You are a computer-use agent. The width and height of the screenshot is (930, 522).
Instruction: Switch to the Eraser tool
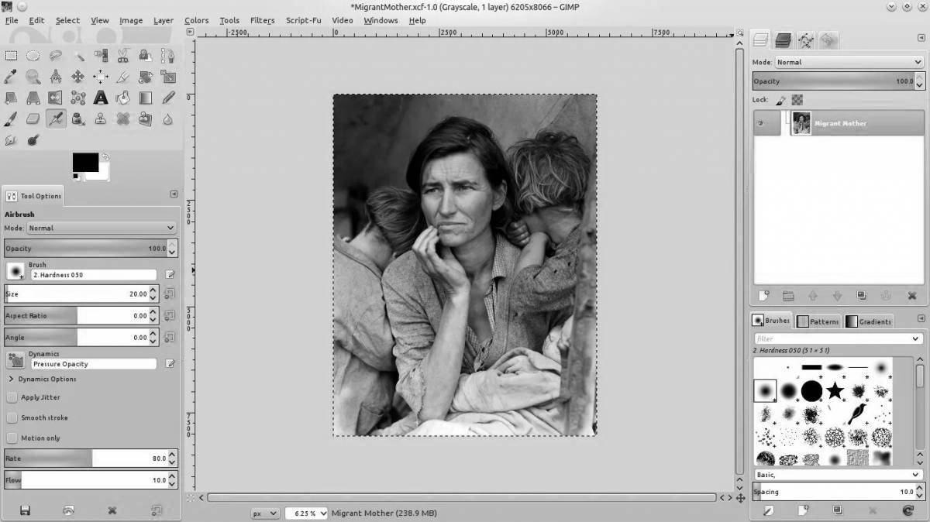click(x=33, y=119)
